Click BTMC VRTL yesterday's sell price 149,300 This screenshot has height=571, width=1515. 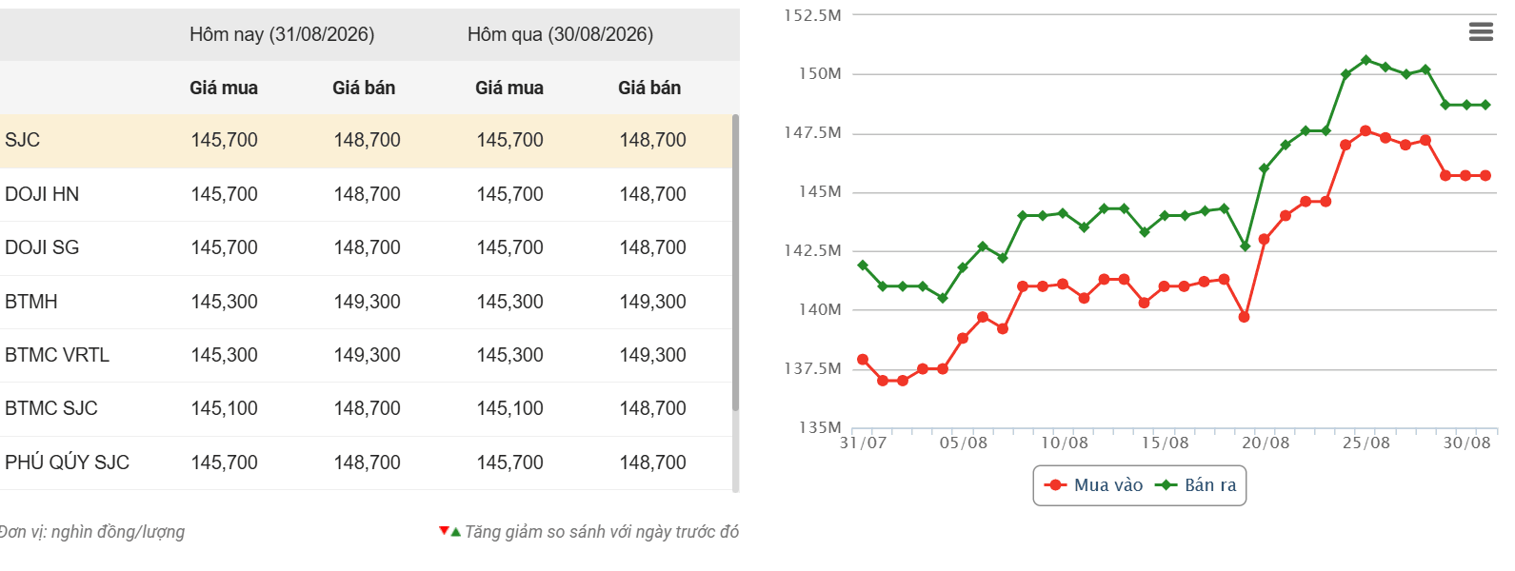point(653,355)
